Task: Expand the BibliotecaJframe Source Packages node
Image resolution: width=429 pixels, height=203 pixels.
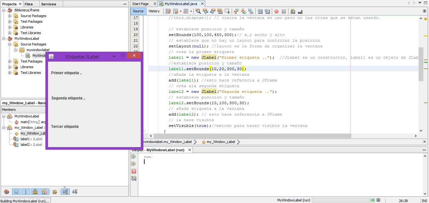Action: [10, 16]
